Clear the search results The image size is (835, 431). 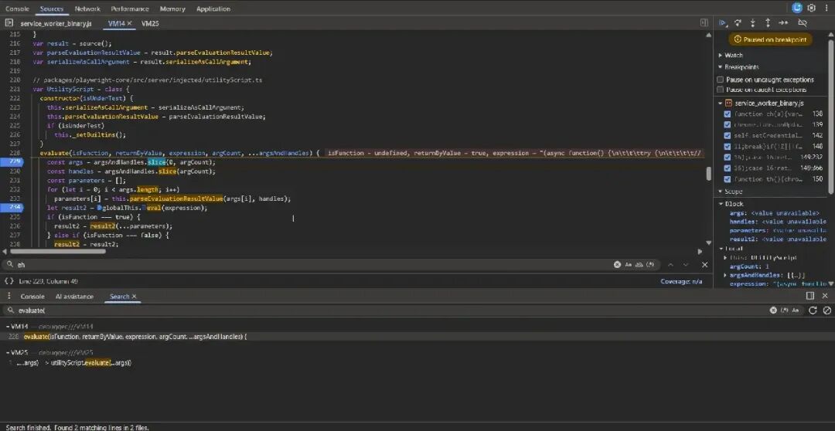pyautogui.click(x=827, y=311)
